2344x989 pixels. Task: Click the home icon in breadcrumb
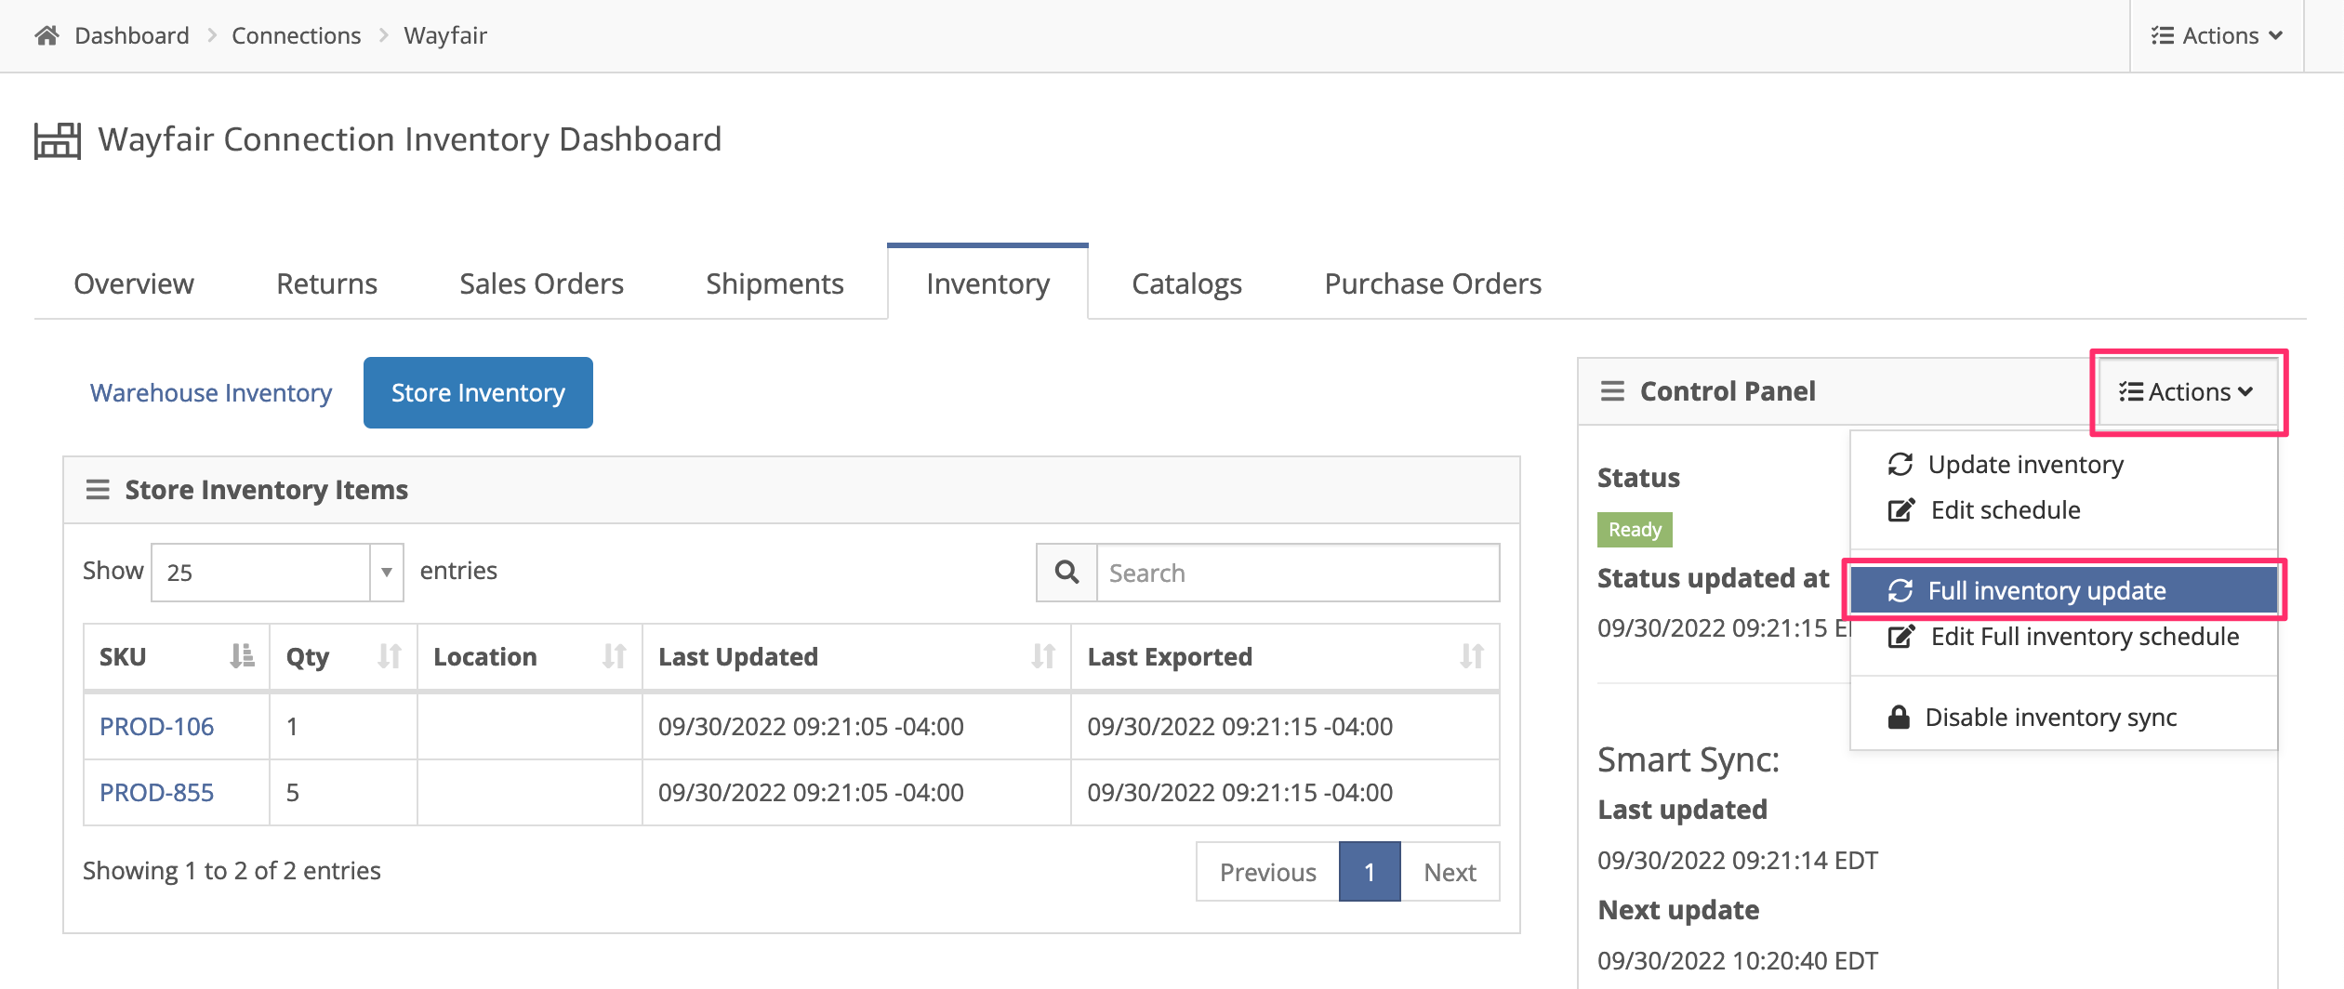click(46, 35)
